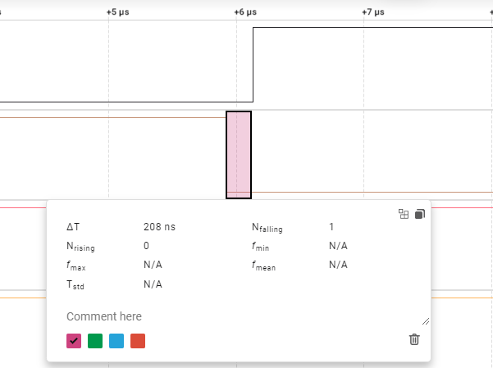Image resolution: width=493 pixels, height=368 pixels.
Task: Click the 208 ns ΔT value
Action: click(159, 227)
